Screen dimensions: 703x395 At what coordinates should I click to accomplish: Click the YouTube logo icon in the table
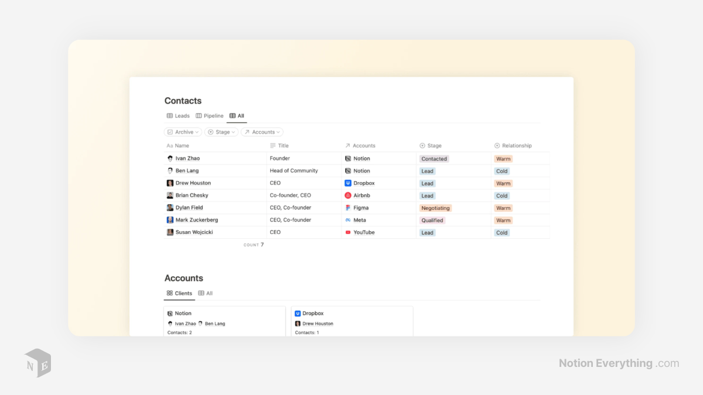pos(348,232)
